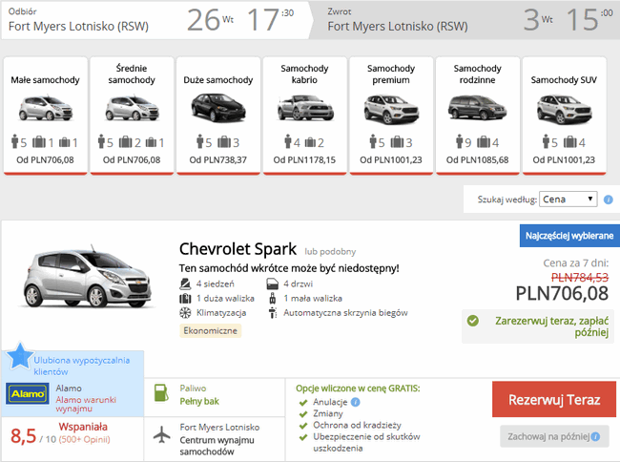Click Zachowaj na później button

tap(554, 436)
